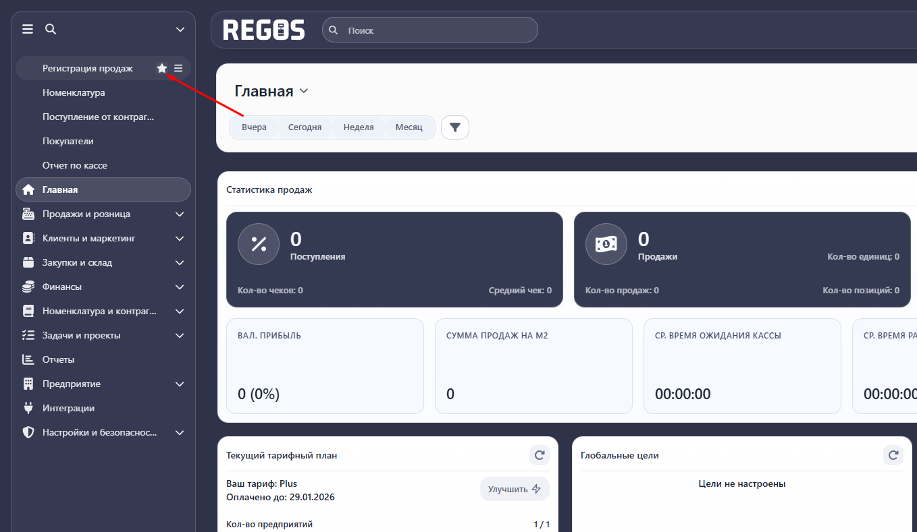Expand the Финансы menu section
The image size is (917, 532).
pyautogui.click(x=179, y=287)
